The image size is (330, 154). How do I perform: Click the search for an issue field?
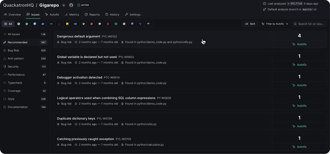coord(310,24)
